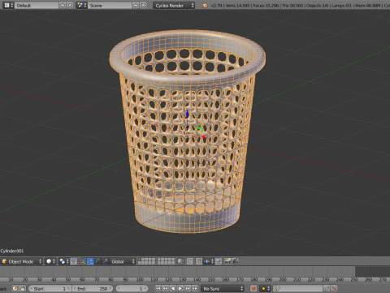Delete keyframes with crossed key icon
The image size is (390, 293).
(x=334, y=288)
